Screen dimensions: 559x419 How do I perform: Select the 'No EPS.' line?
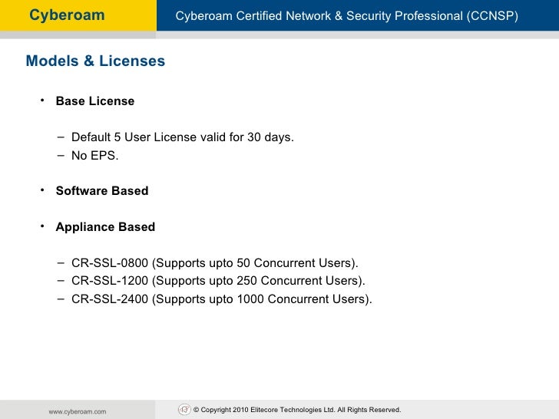95,156
